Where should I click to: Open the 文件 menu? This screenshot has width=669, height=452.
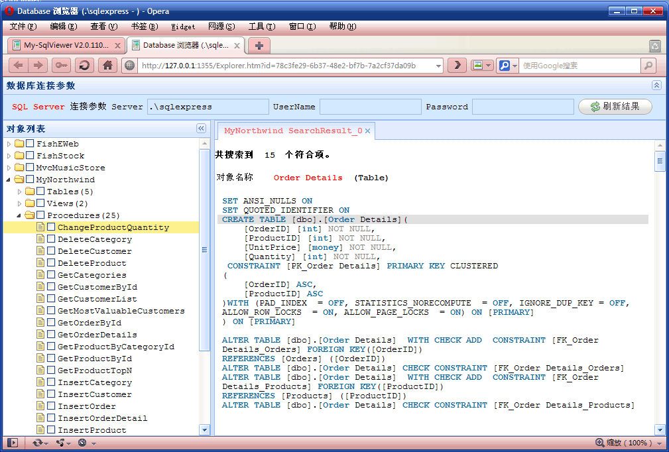pos(23,27)
